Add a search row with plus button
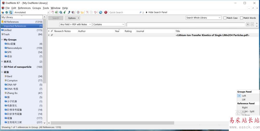The height and width of the screenshot is (131, 260). pyautogui.click(x=248, y=24)
